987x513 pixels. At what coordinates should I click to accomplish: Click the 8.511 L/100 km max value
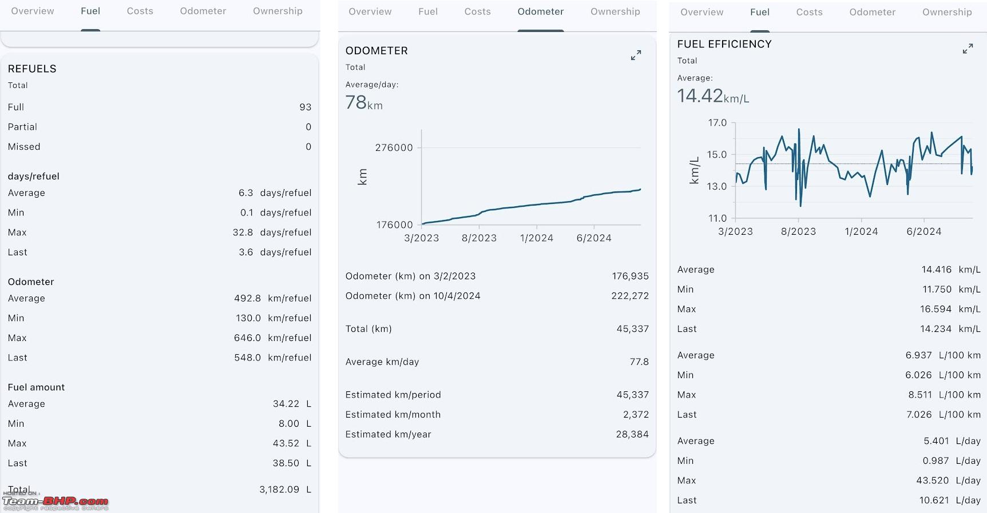[944, 395]
